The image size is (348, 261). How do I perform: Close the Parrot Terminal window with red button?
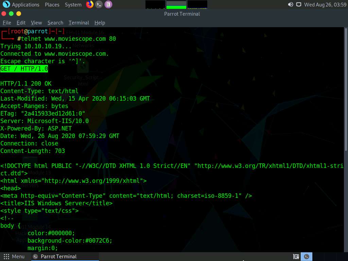click(x=4, y=14)
